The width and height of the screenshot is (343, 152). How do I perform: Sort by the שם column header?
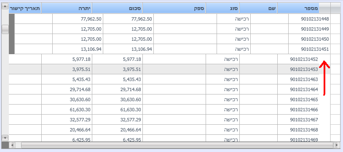[258, 8]
